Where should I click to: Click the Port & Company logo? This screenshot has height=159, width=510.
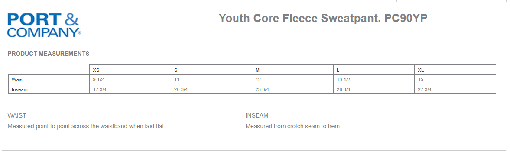(x=44, y=25)
